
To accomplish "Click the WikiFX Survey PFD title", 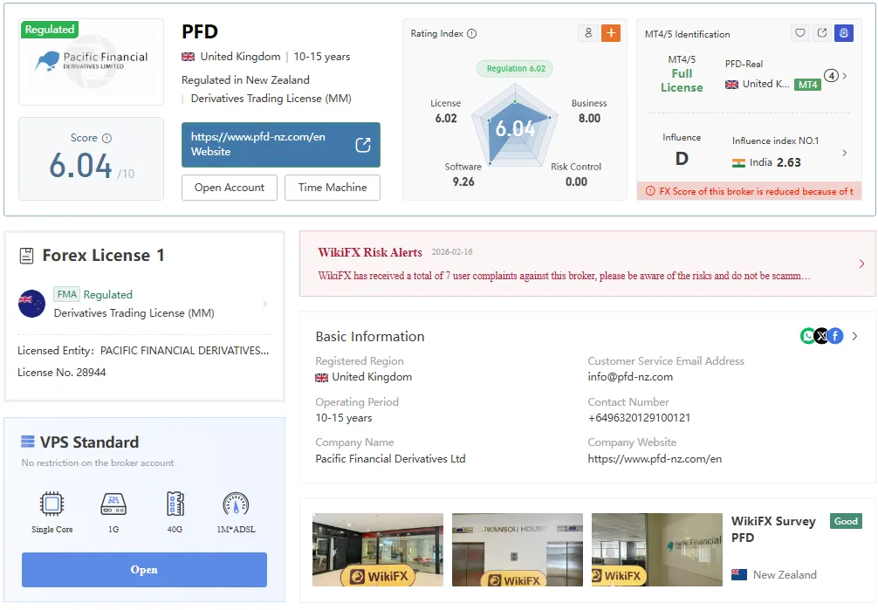I will (x=773, y=530).
